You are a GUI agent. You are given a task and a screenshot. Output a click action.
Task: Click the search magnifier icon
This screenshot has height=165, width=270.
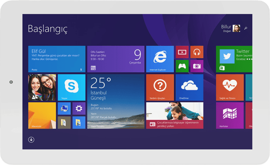(246, 28)
